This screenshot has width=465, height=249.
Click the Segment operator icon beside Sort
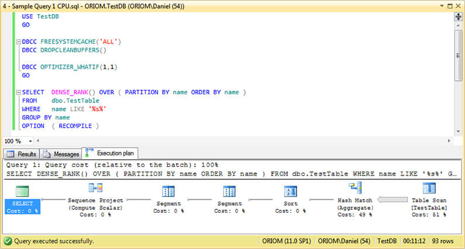[x=229, y=192]
